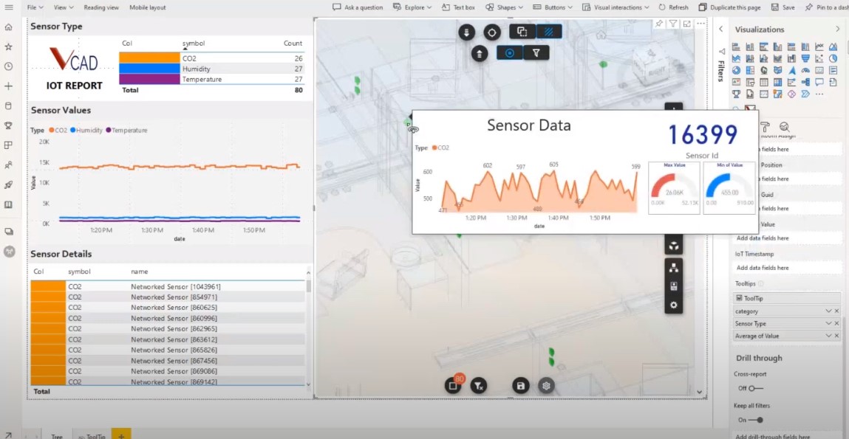Screen dimensions: 849x439
Task: Toggle the Keep all filters switch
Action: pos(757,420)
